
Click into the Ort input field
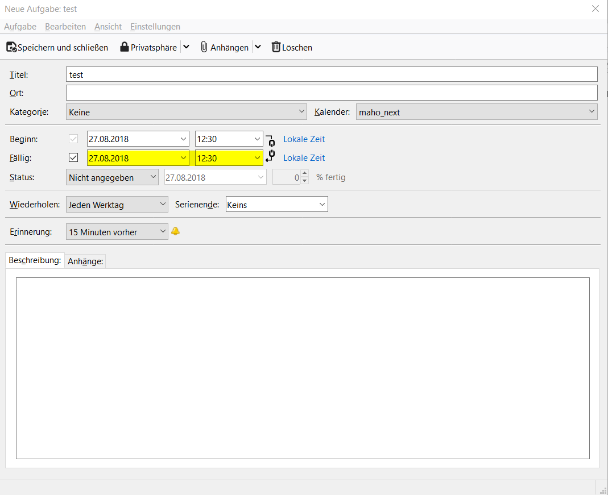[x=332, y=93]
